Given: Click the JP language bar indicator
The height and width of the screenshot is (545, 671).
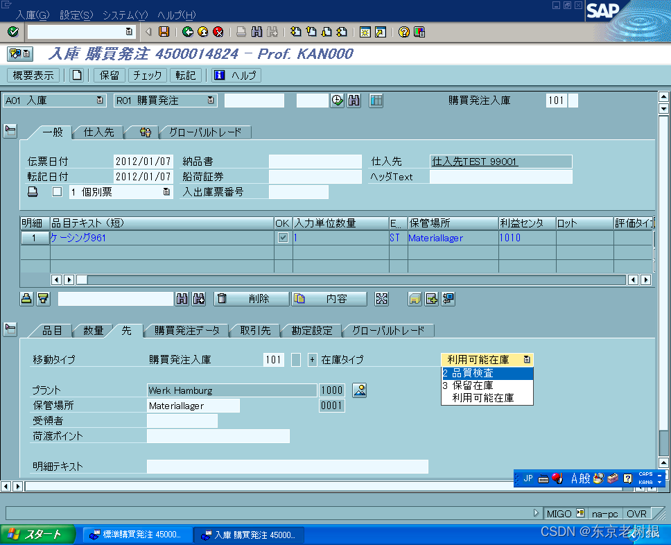Looking at the screenshot, I should pos(528,478).
